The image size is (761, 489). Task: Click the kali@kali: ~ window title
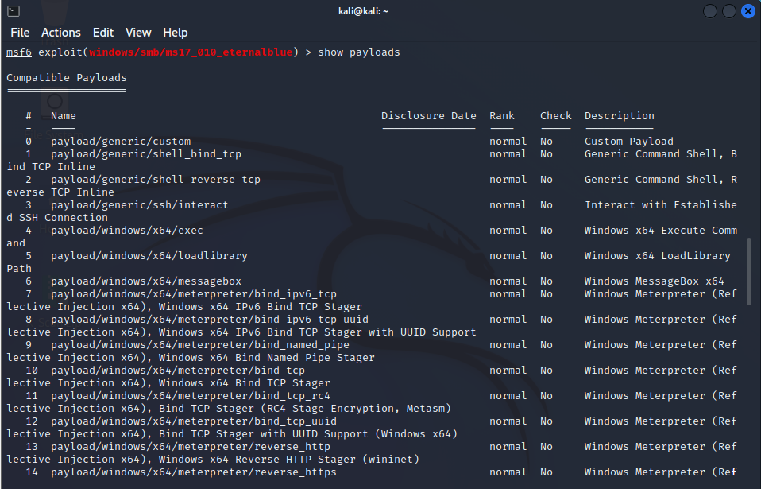363,10
